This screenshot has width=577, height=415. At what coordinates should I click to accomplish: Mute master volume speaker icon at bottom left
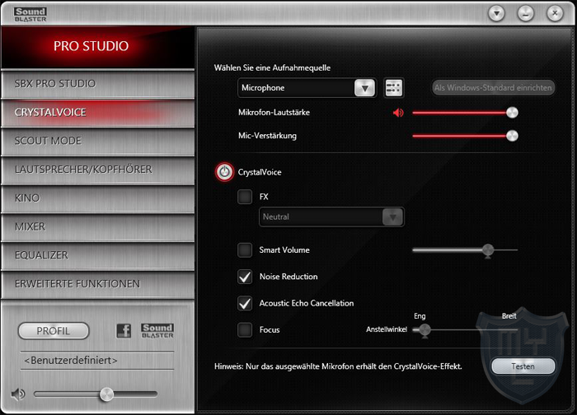[x=18, y=394]
